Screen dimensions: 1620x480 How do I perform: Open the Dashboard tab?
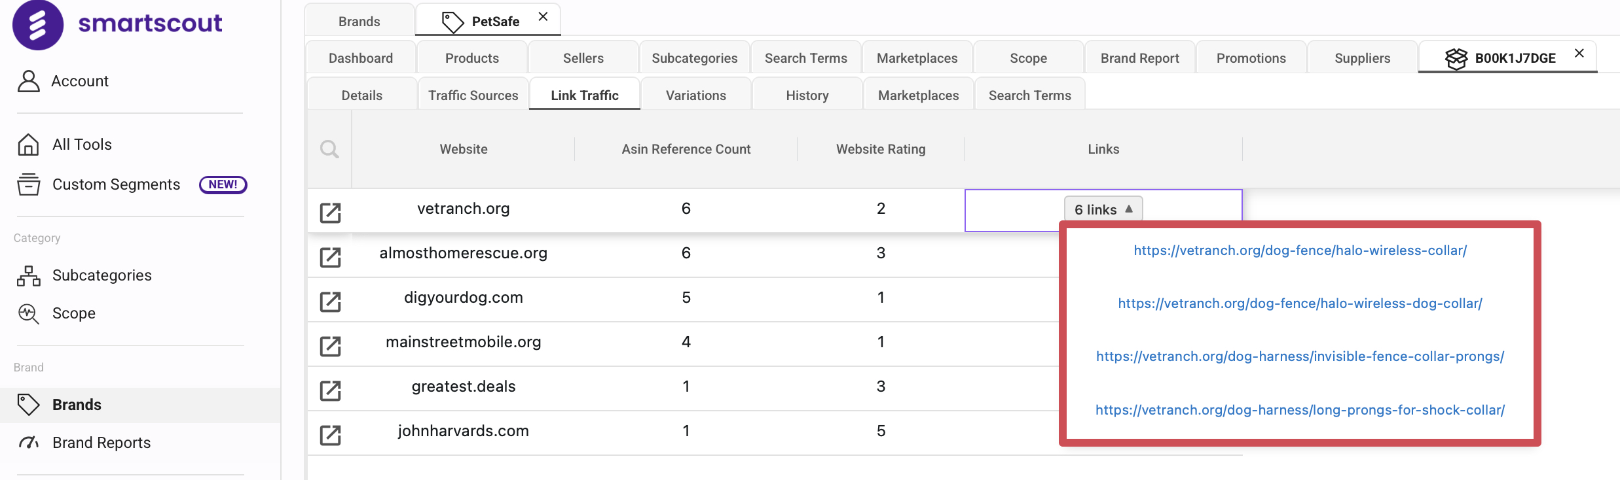[361, 58]
